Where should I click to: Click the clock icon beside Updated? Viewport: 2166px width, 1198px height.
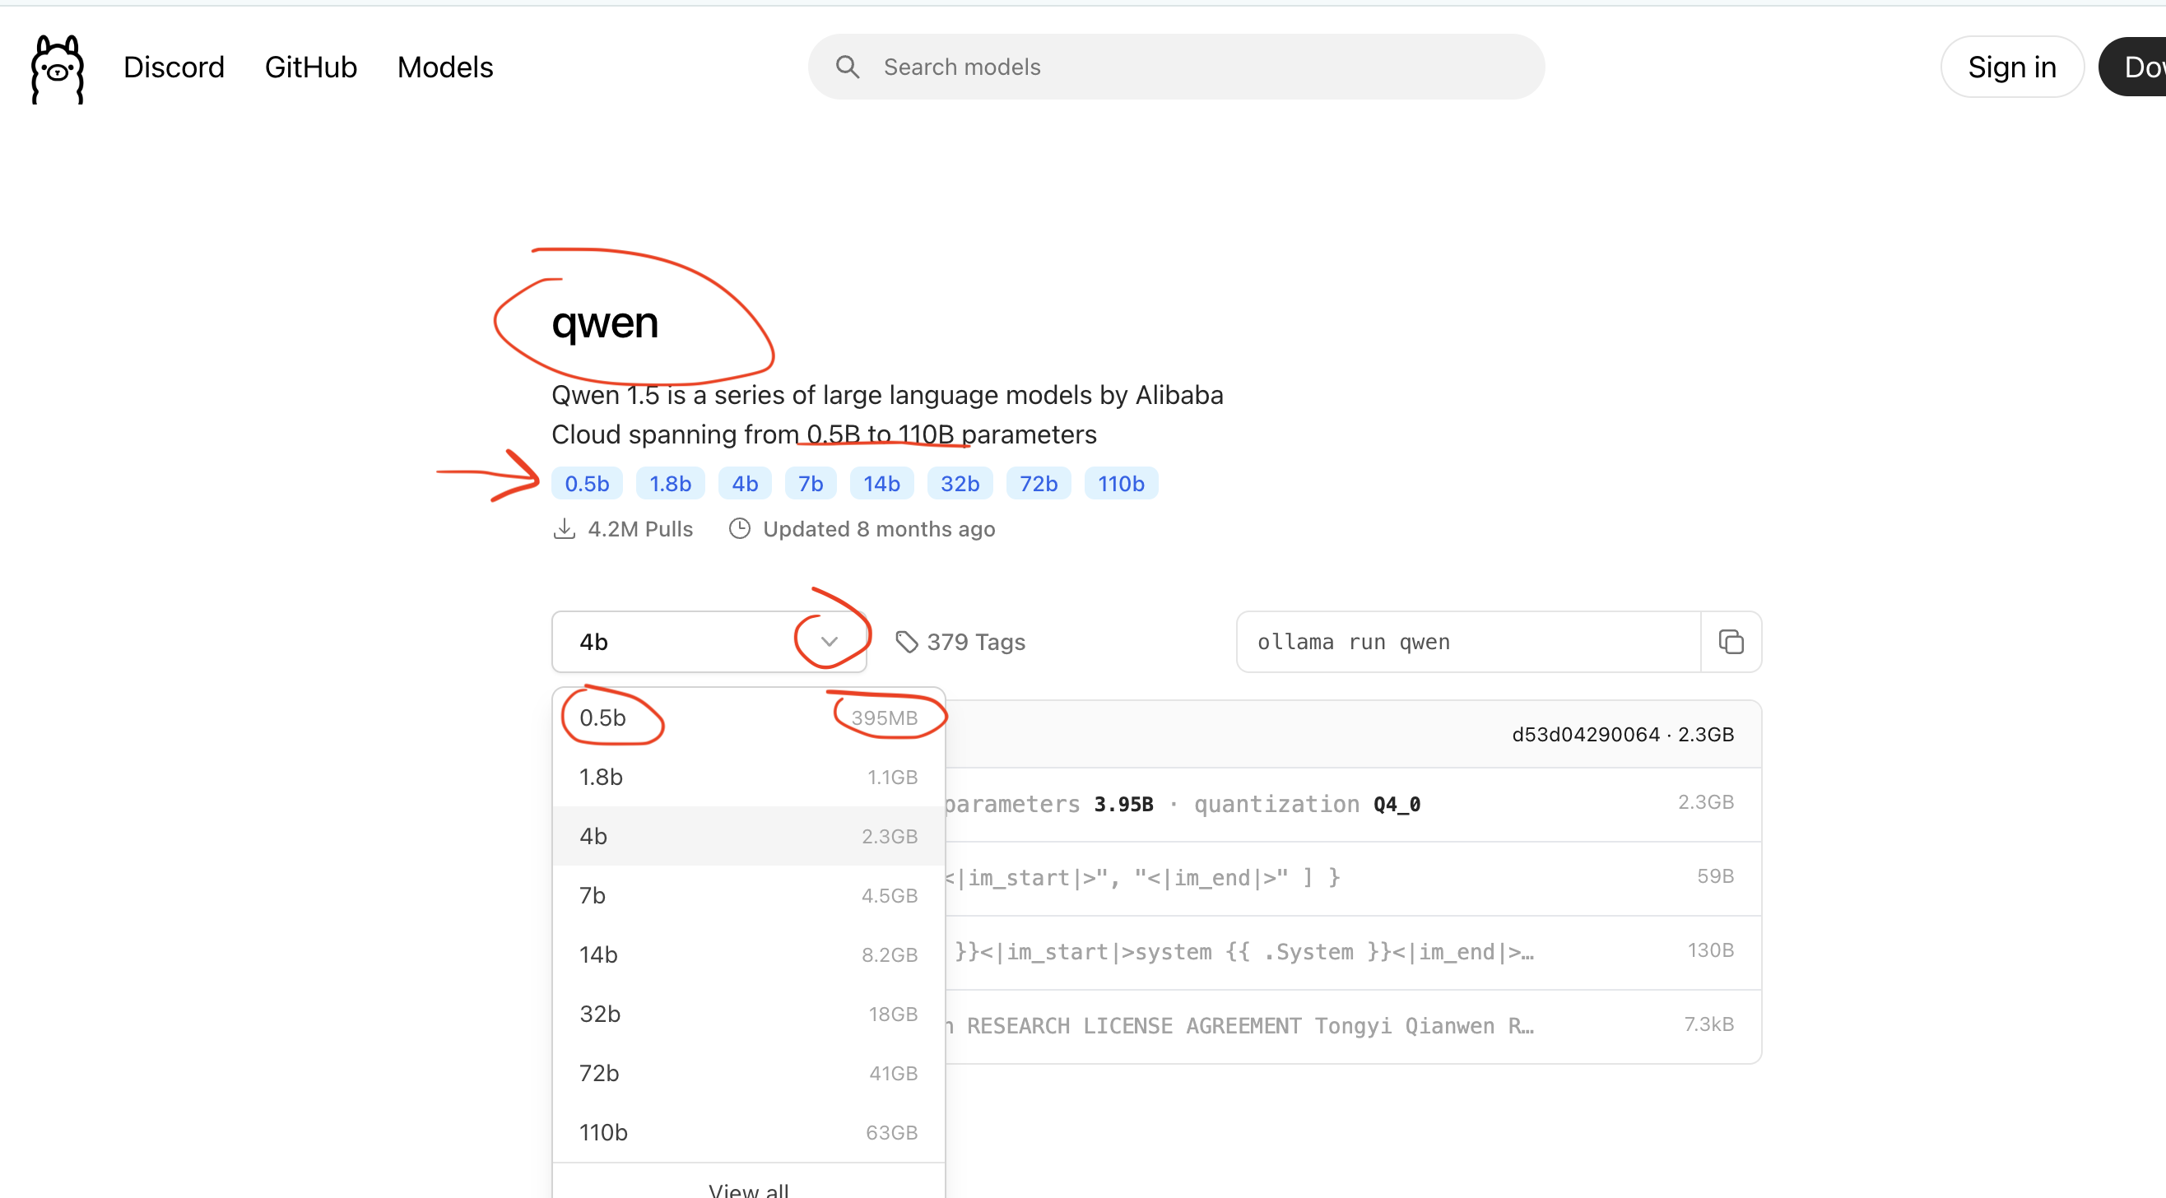[x=739, y=529]
